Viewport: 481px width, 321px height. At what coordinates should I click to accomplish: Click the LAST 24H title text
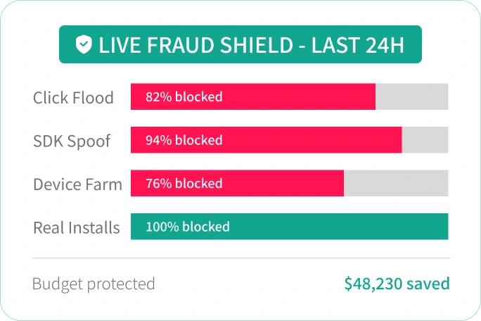pos(358,45)
